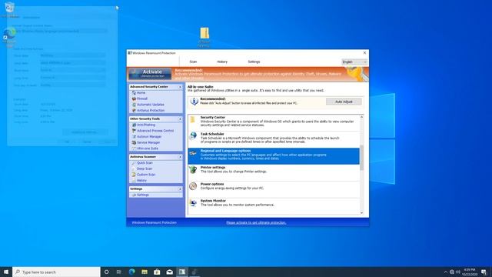Viewport: 492px width, 277px height.
Task: Open Advanced Process Control
Action: [x=155, y=131]
